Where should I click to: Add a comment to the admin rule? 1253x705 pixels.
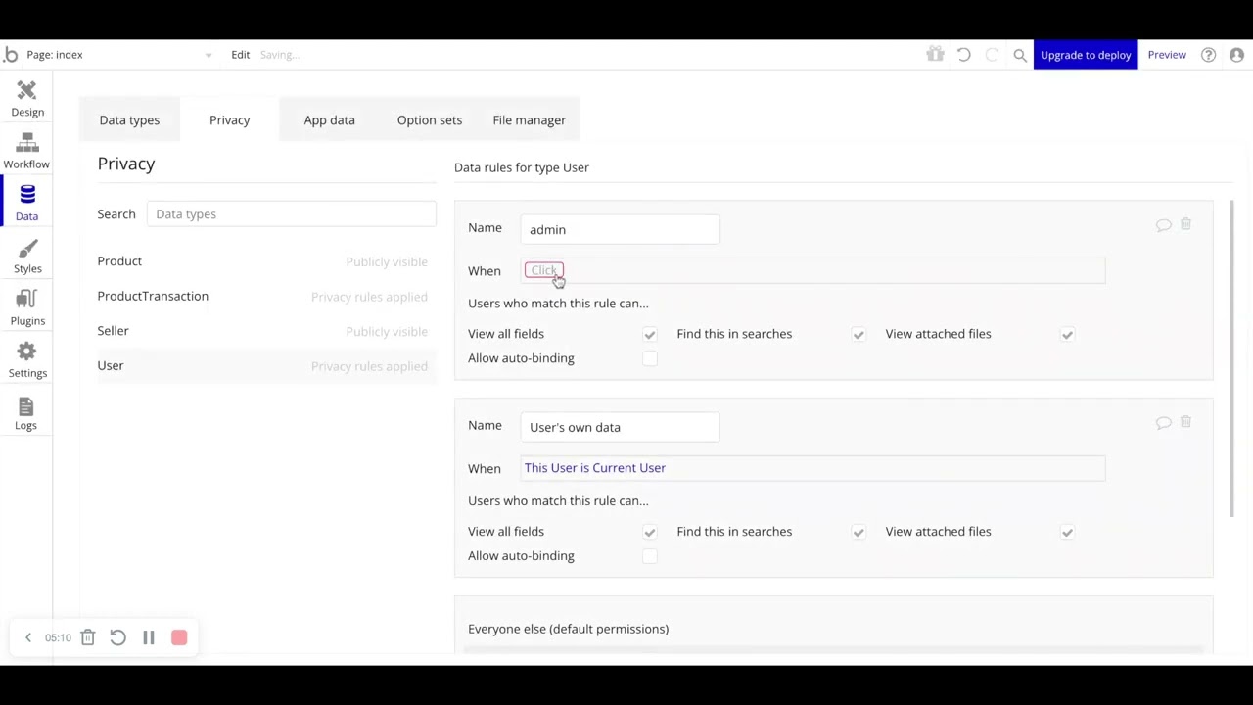pyautogui.click(x=1163, y=225)
